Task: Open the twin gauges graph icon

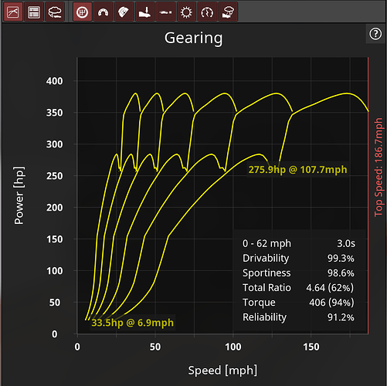Action: click(207, 12)
